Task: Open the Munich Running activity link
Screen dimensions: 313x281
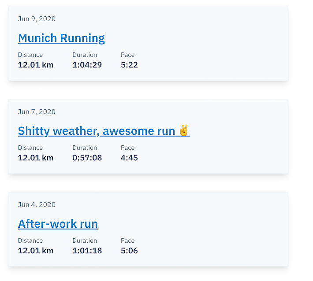Action: [61, 38]
